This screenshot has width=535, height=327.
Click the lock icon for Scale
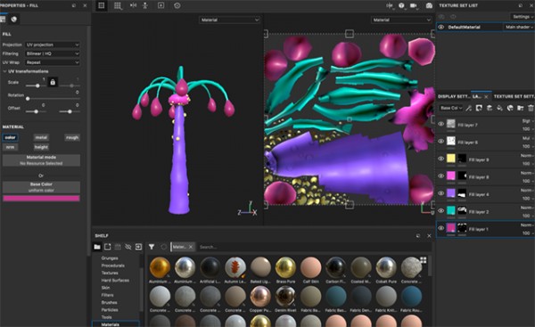point(53,82)
